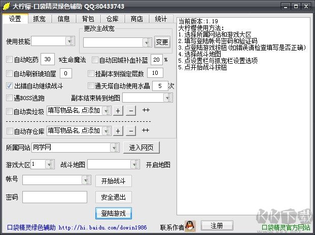Click minus button in 自动存仓库 row

click(x=131, y=131)
